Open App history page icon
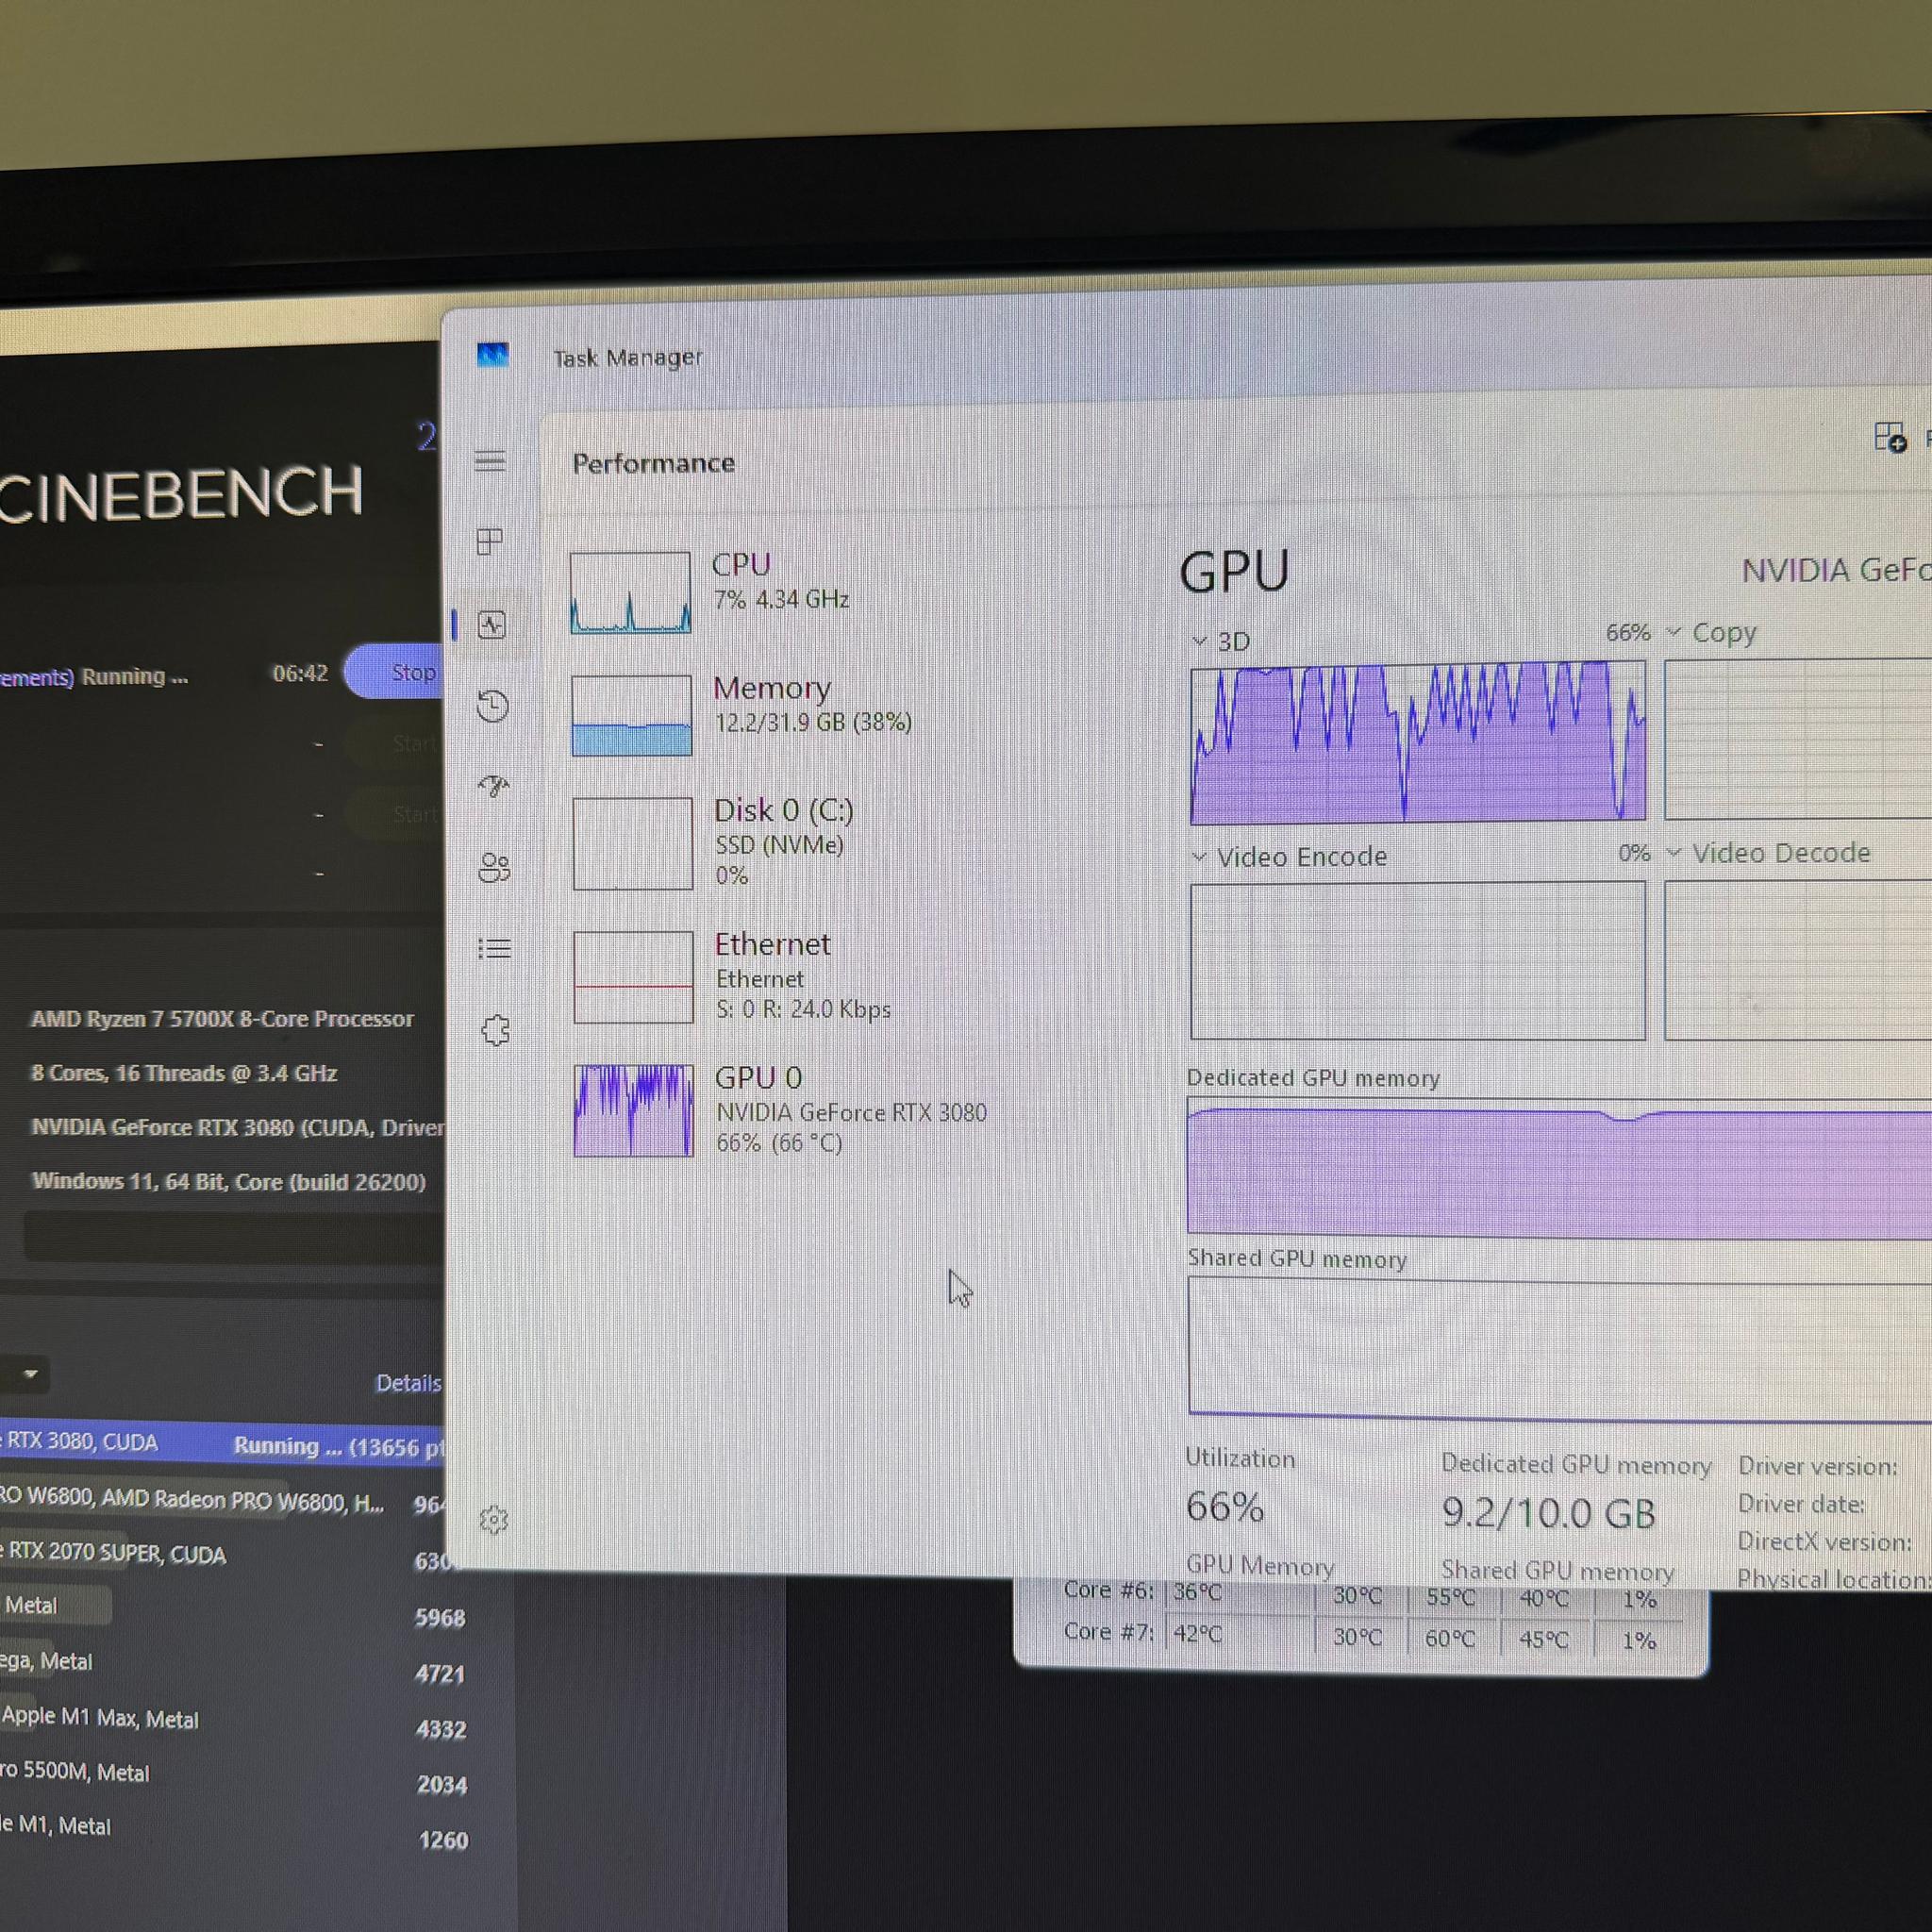 (493, 706)
